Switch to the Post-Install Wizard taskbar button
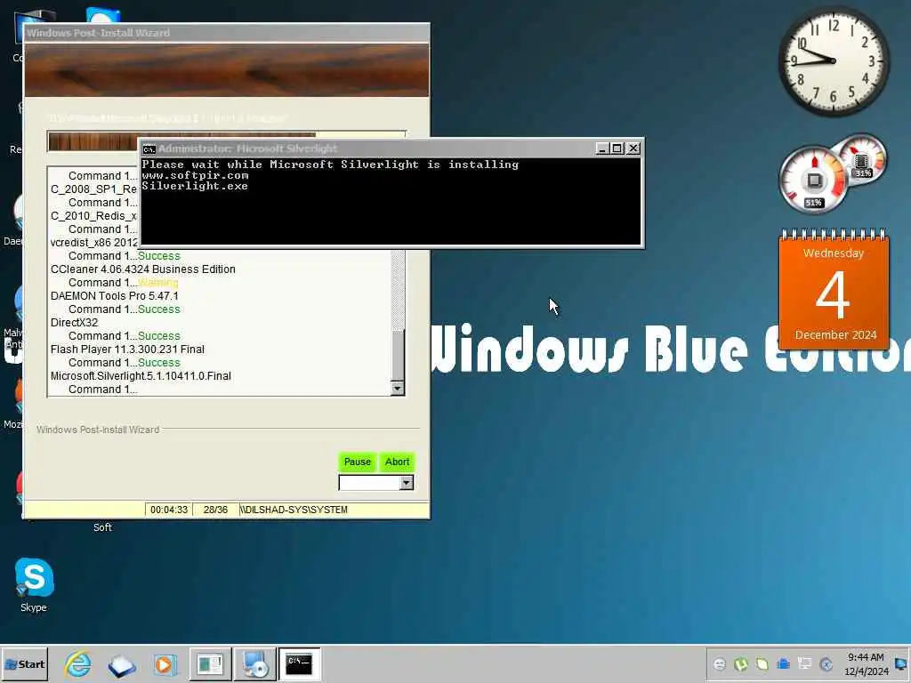This screenshot has height=683, width=911. point(210,664)
